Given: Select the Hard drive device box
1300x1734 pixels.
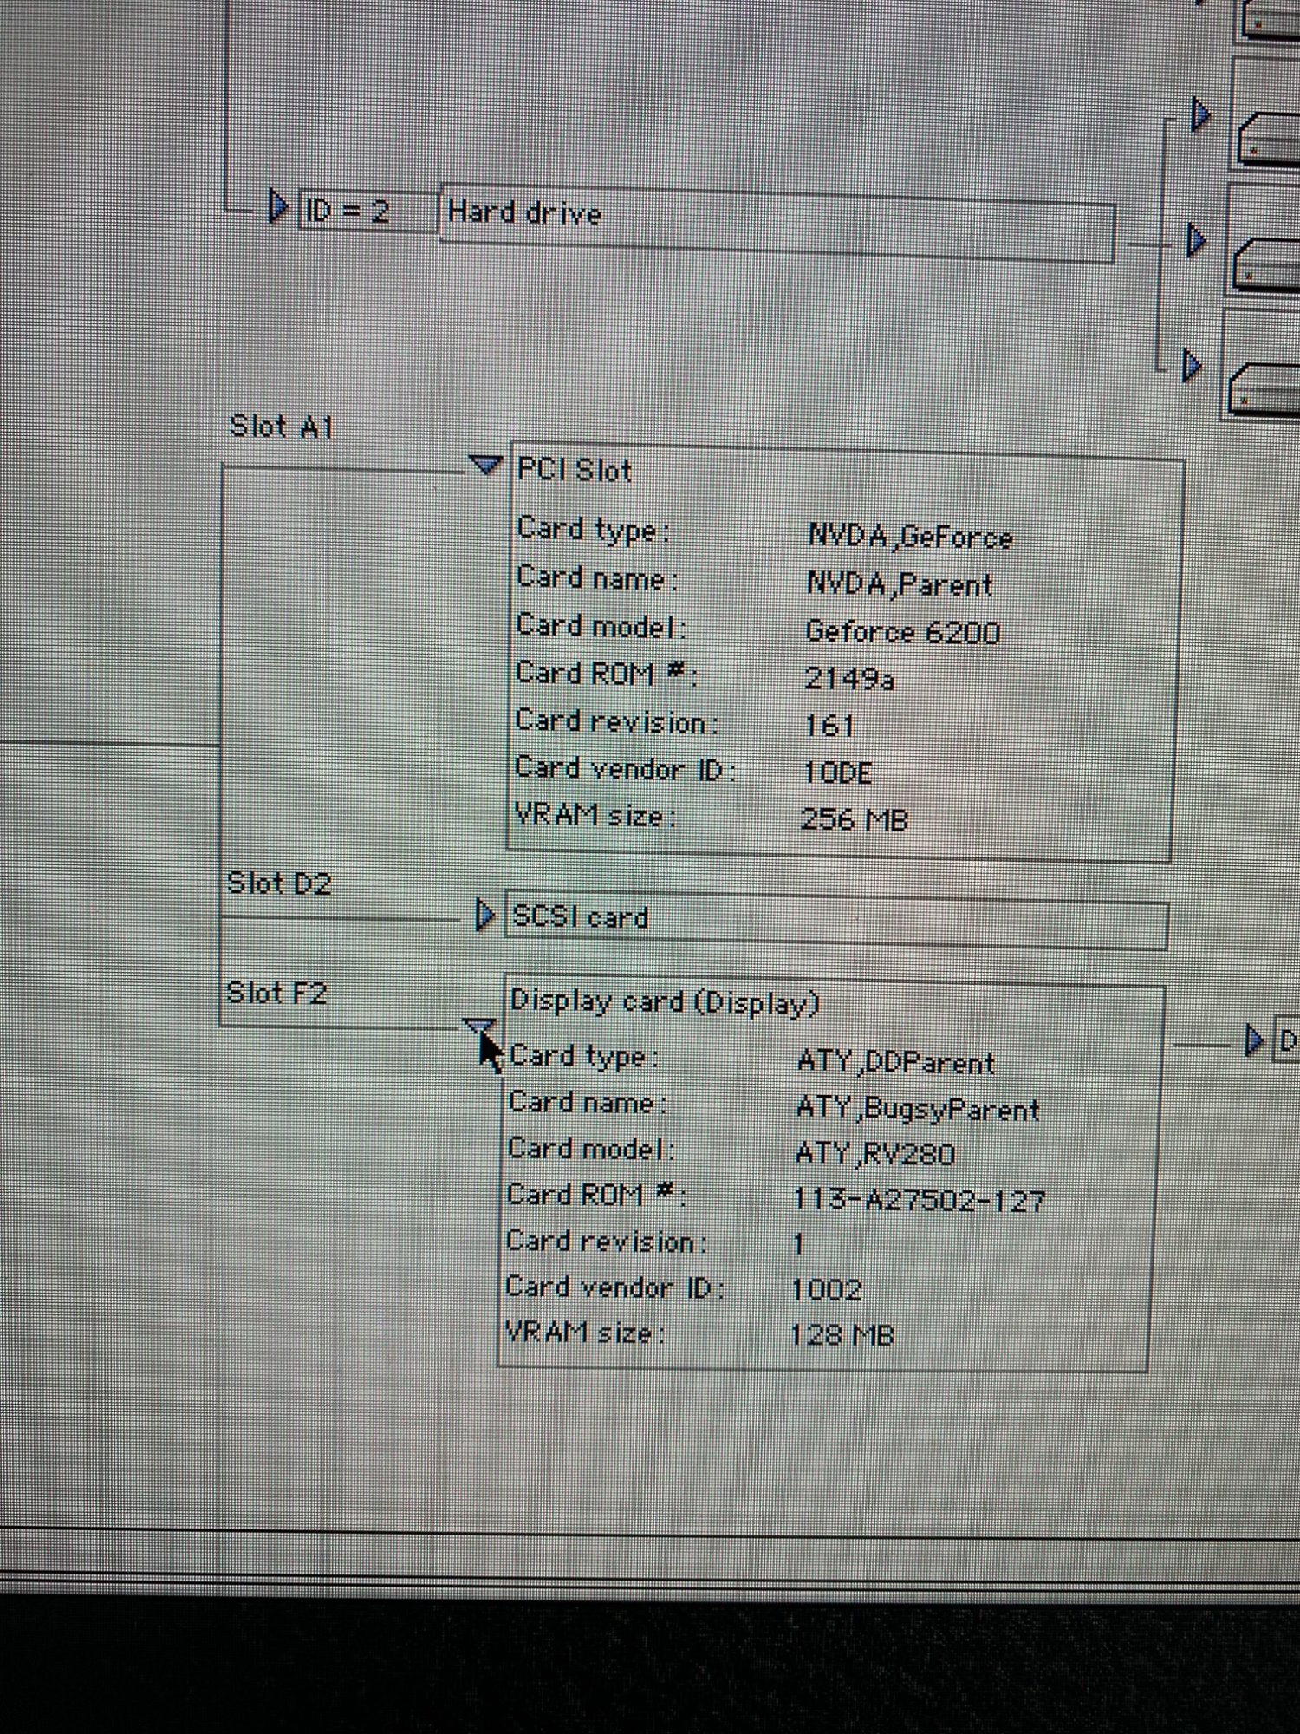Looking at the screenshot, I should point(777,223).
